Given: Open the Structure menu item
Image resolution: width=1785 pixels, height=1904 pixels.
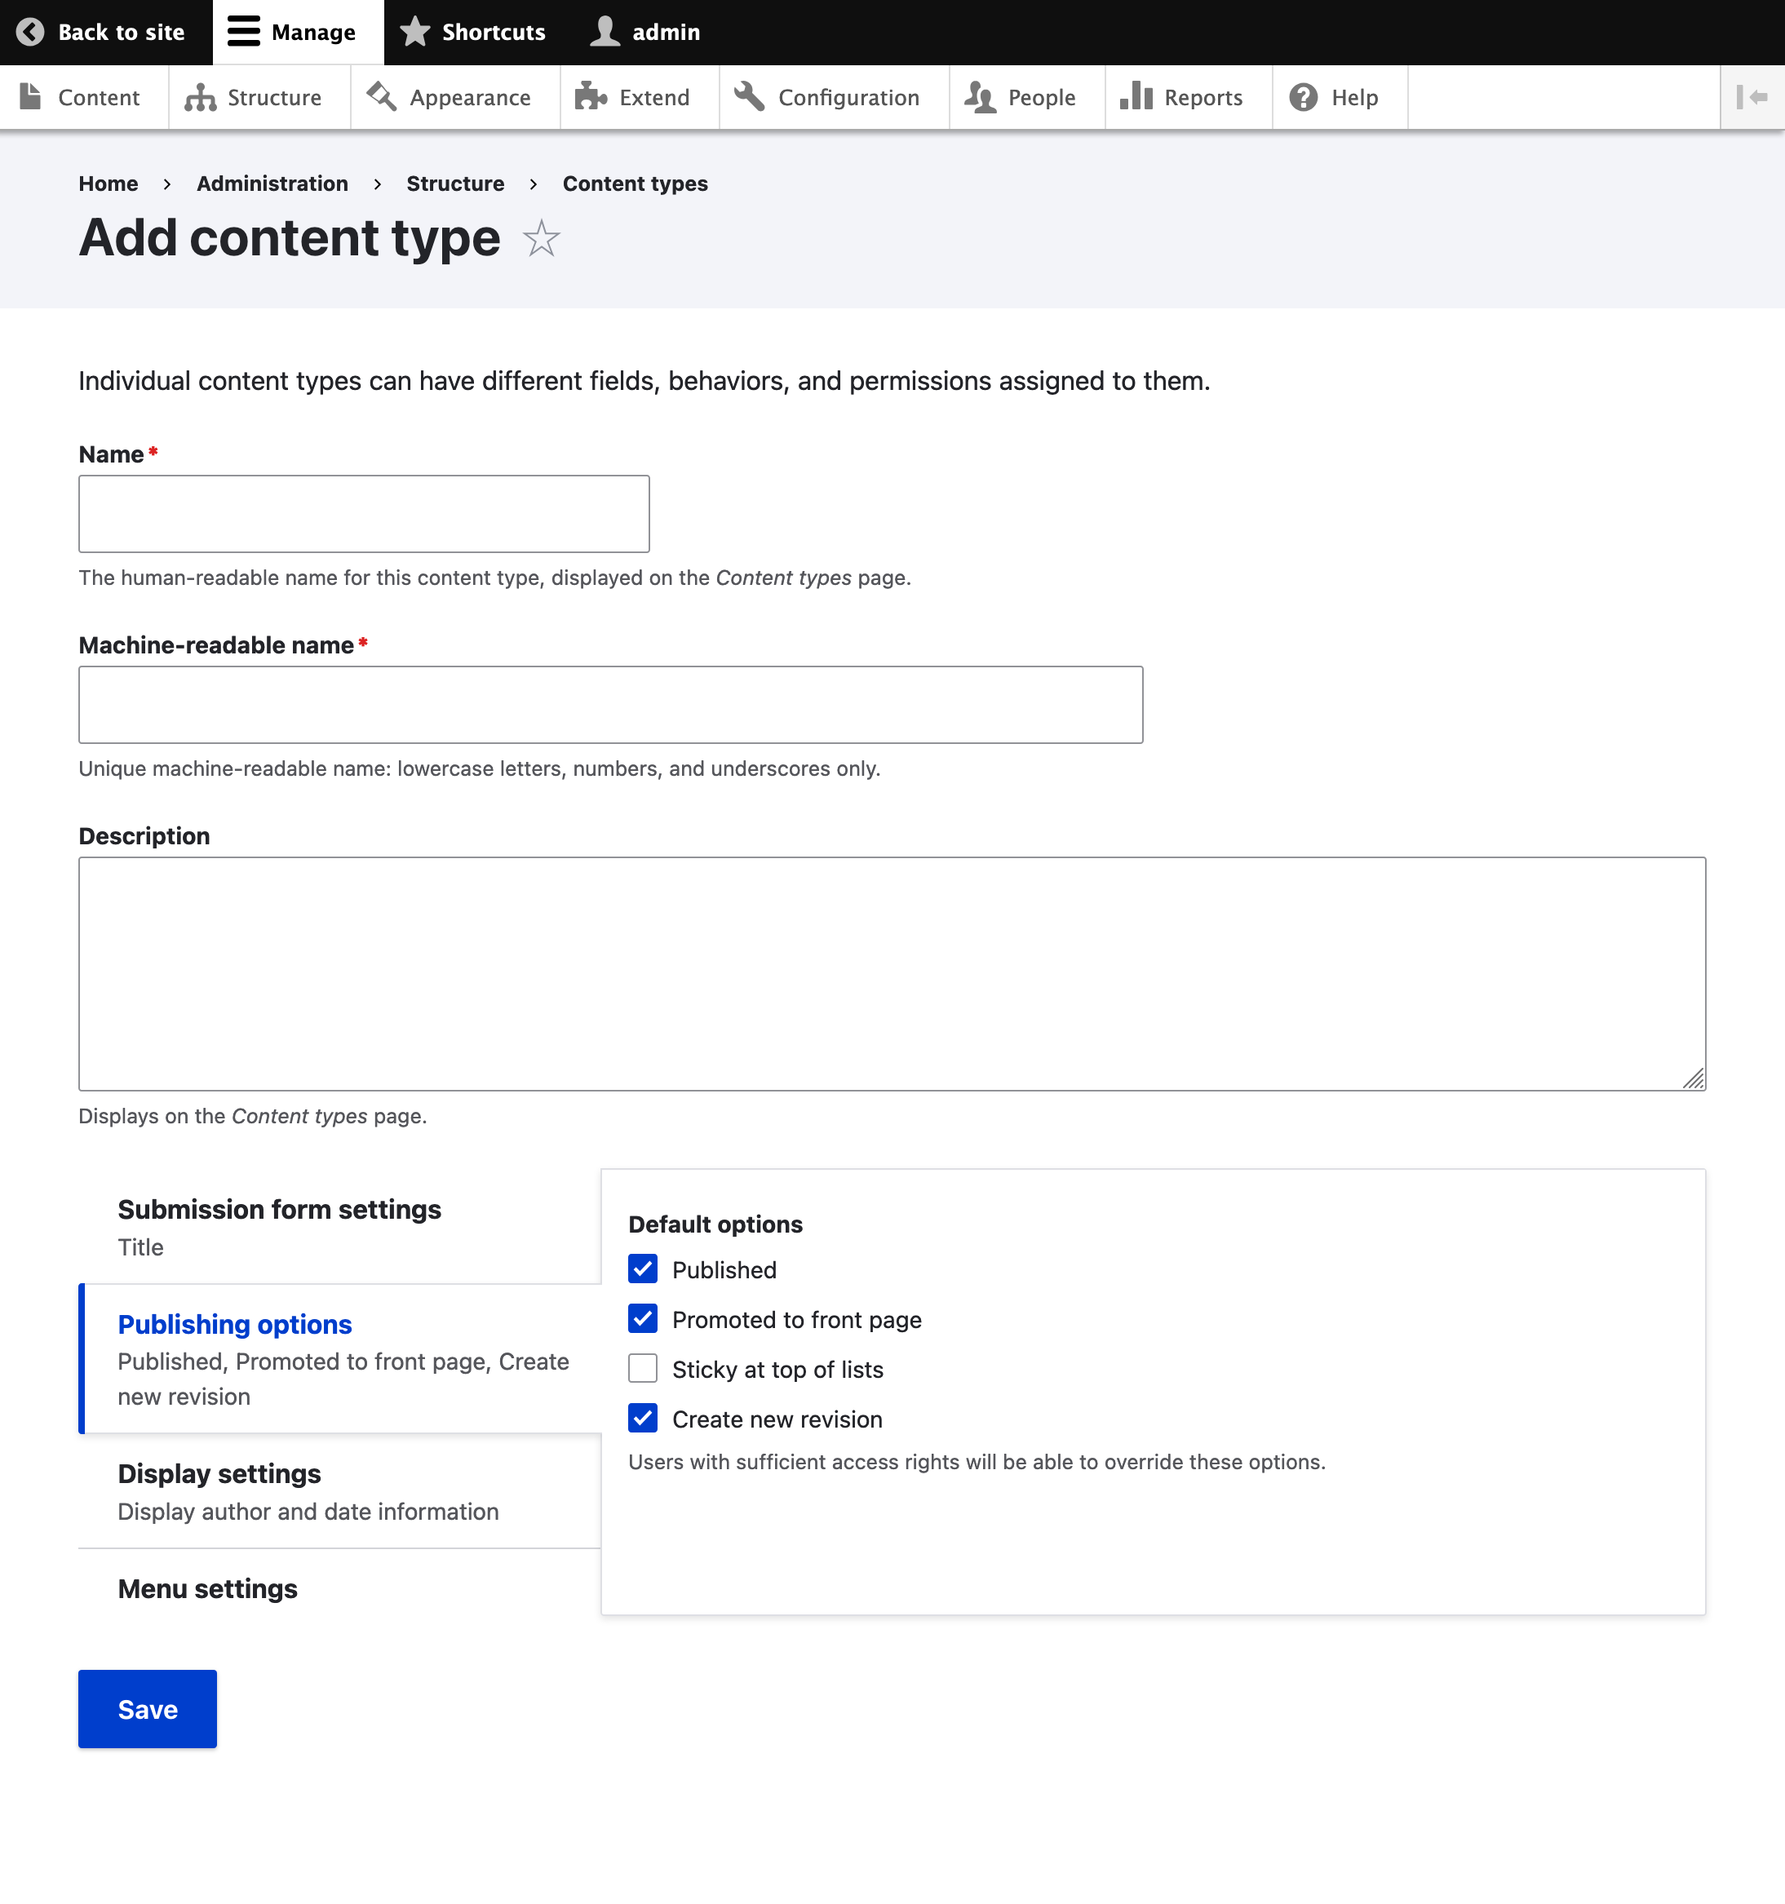Looking at the screenshot, I should [x=259, y=98].
